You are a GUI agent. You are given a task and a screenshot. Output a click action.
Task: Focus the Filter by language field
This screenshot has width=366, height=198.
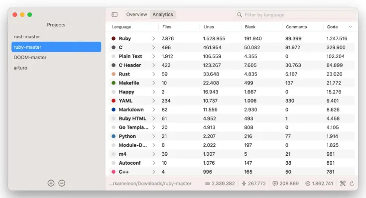tap(295, 15)
